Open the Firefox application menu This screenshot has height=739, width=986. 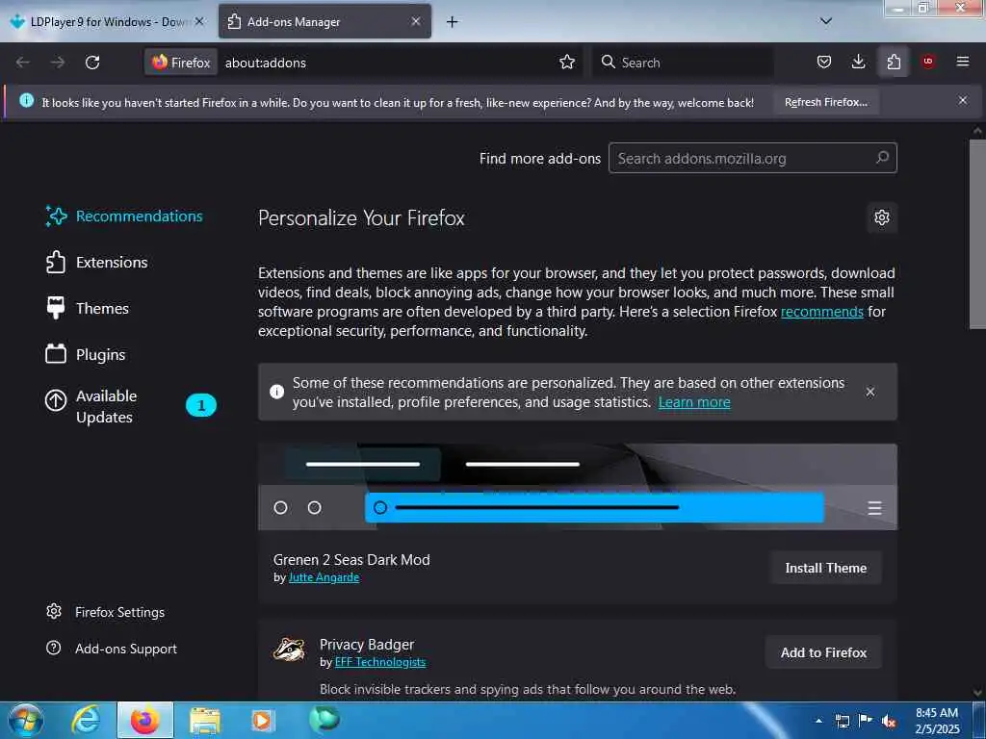click(963, 62)
